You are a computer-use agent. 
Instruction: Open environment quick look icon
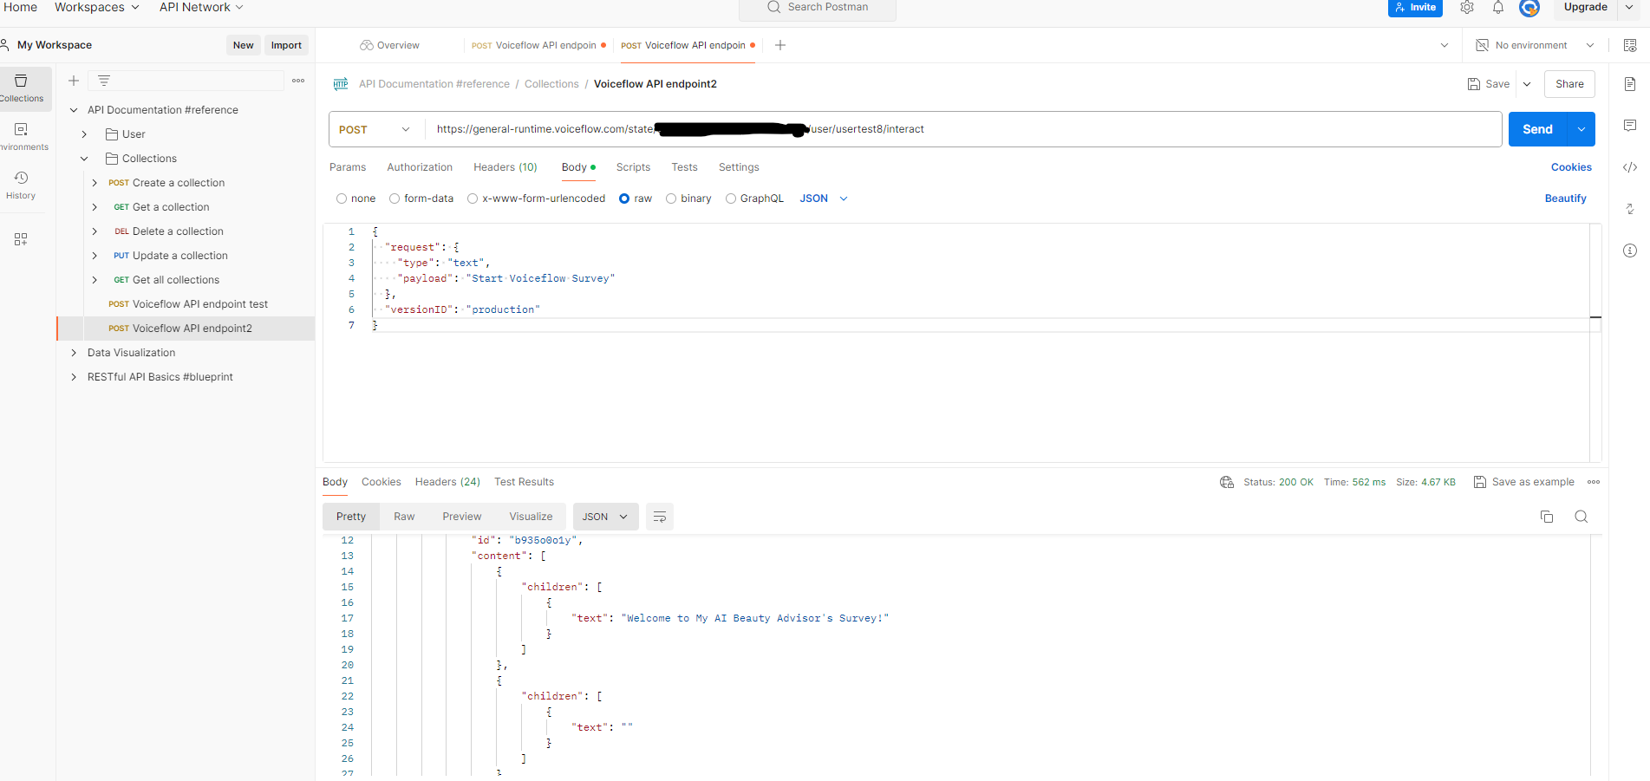(1630, 45)
